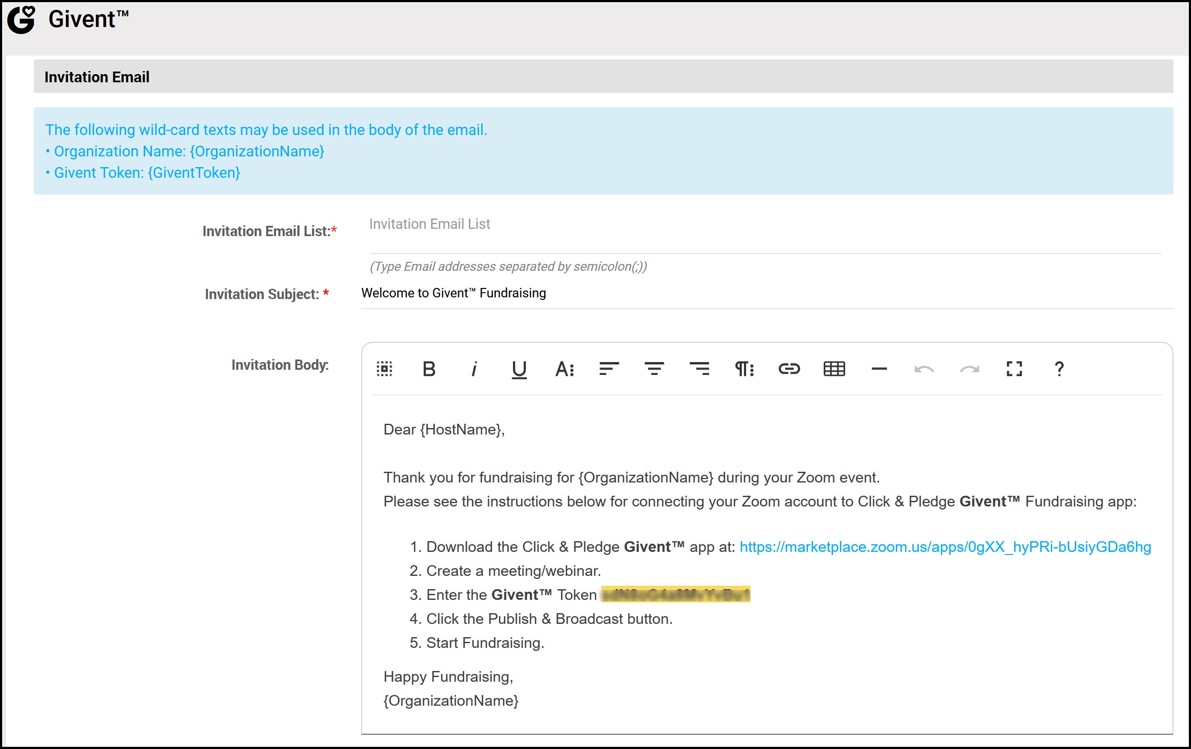Image resolution: width=1191 pixels, height=749 pixels.
Task: Click the 'Invitation Subject:' label
Action: coord(267,294)
